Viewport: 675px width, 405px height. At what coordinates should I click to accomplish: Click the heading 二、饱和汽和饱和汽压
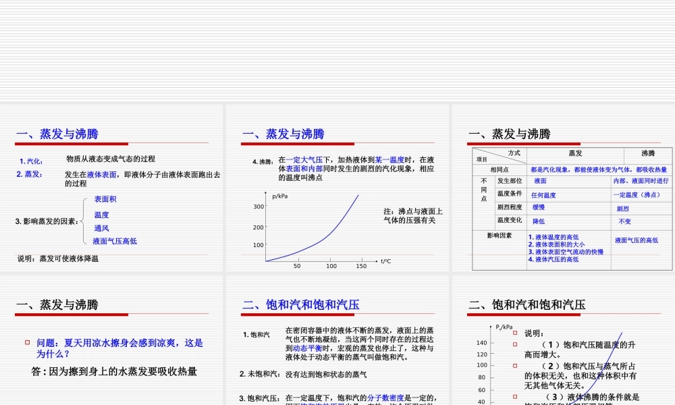pyautogui.click(x=299, y=304)
